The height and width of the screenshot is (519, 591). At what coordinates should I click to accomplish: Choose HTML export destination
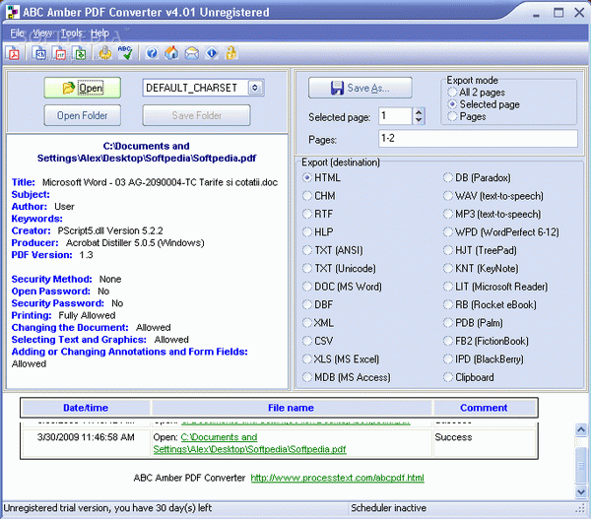[321, 177]
